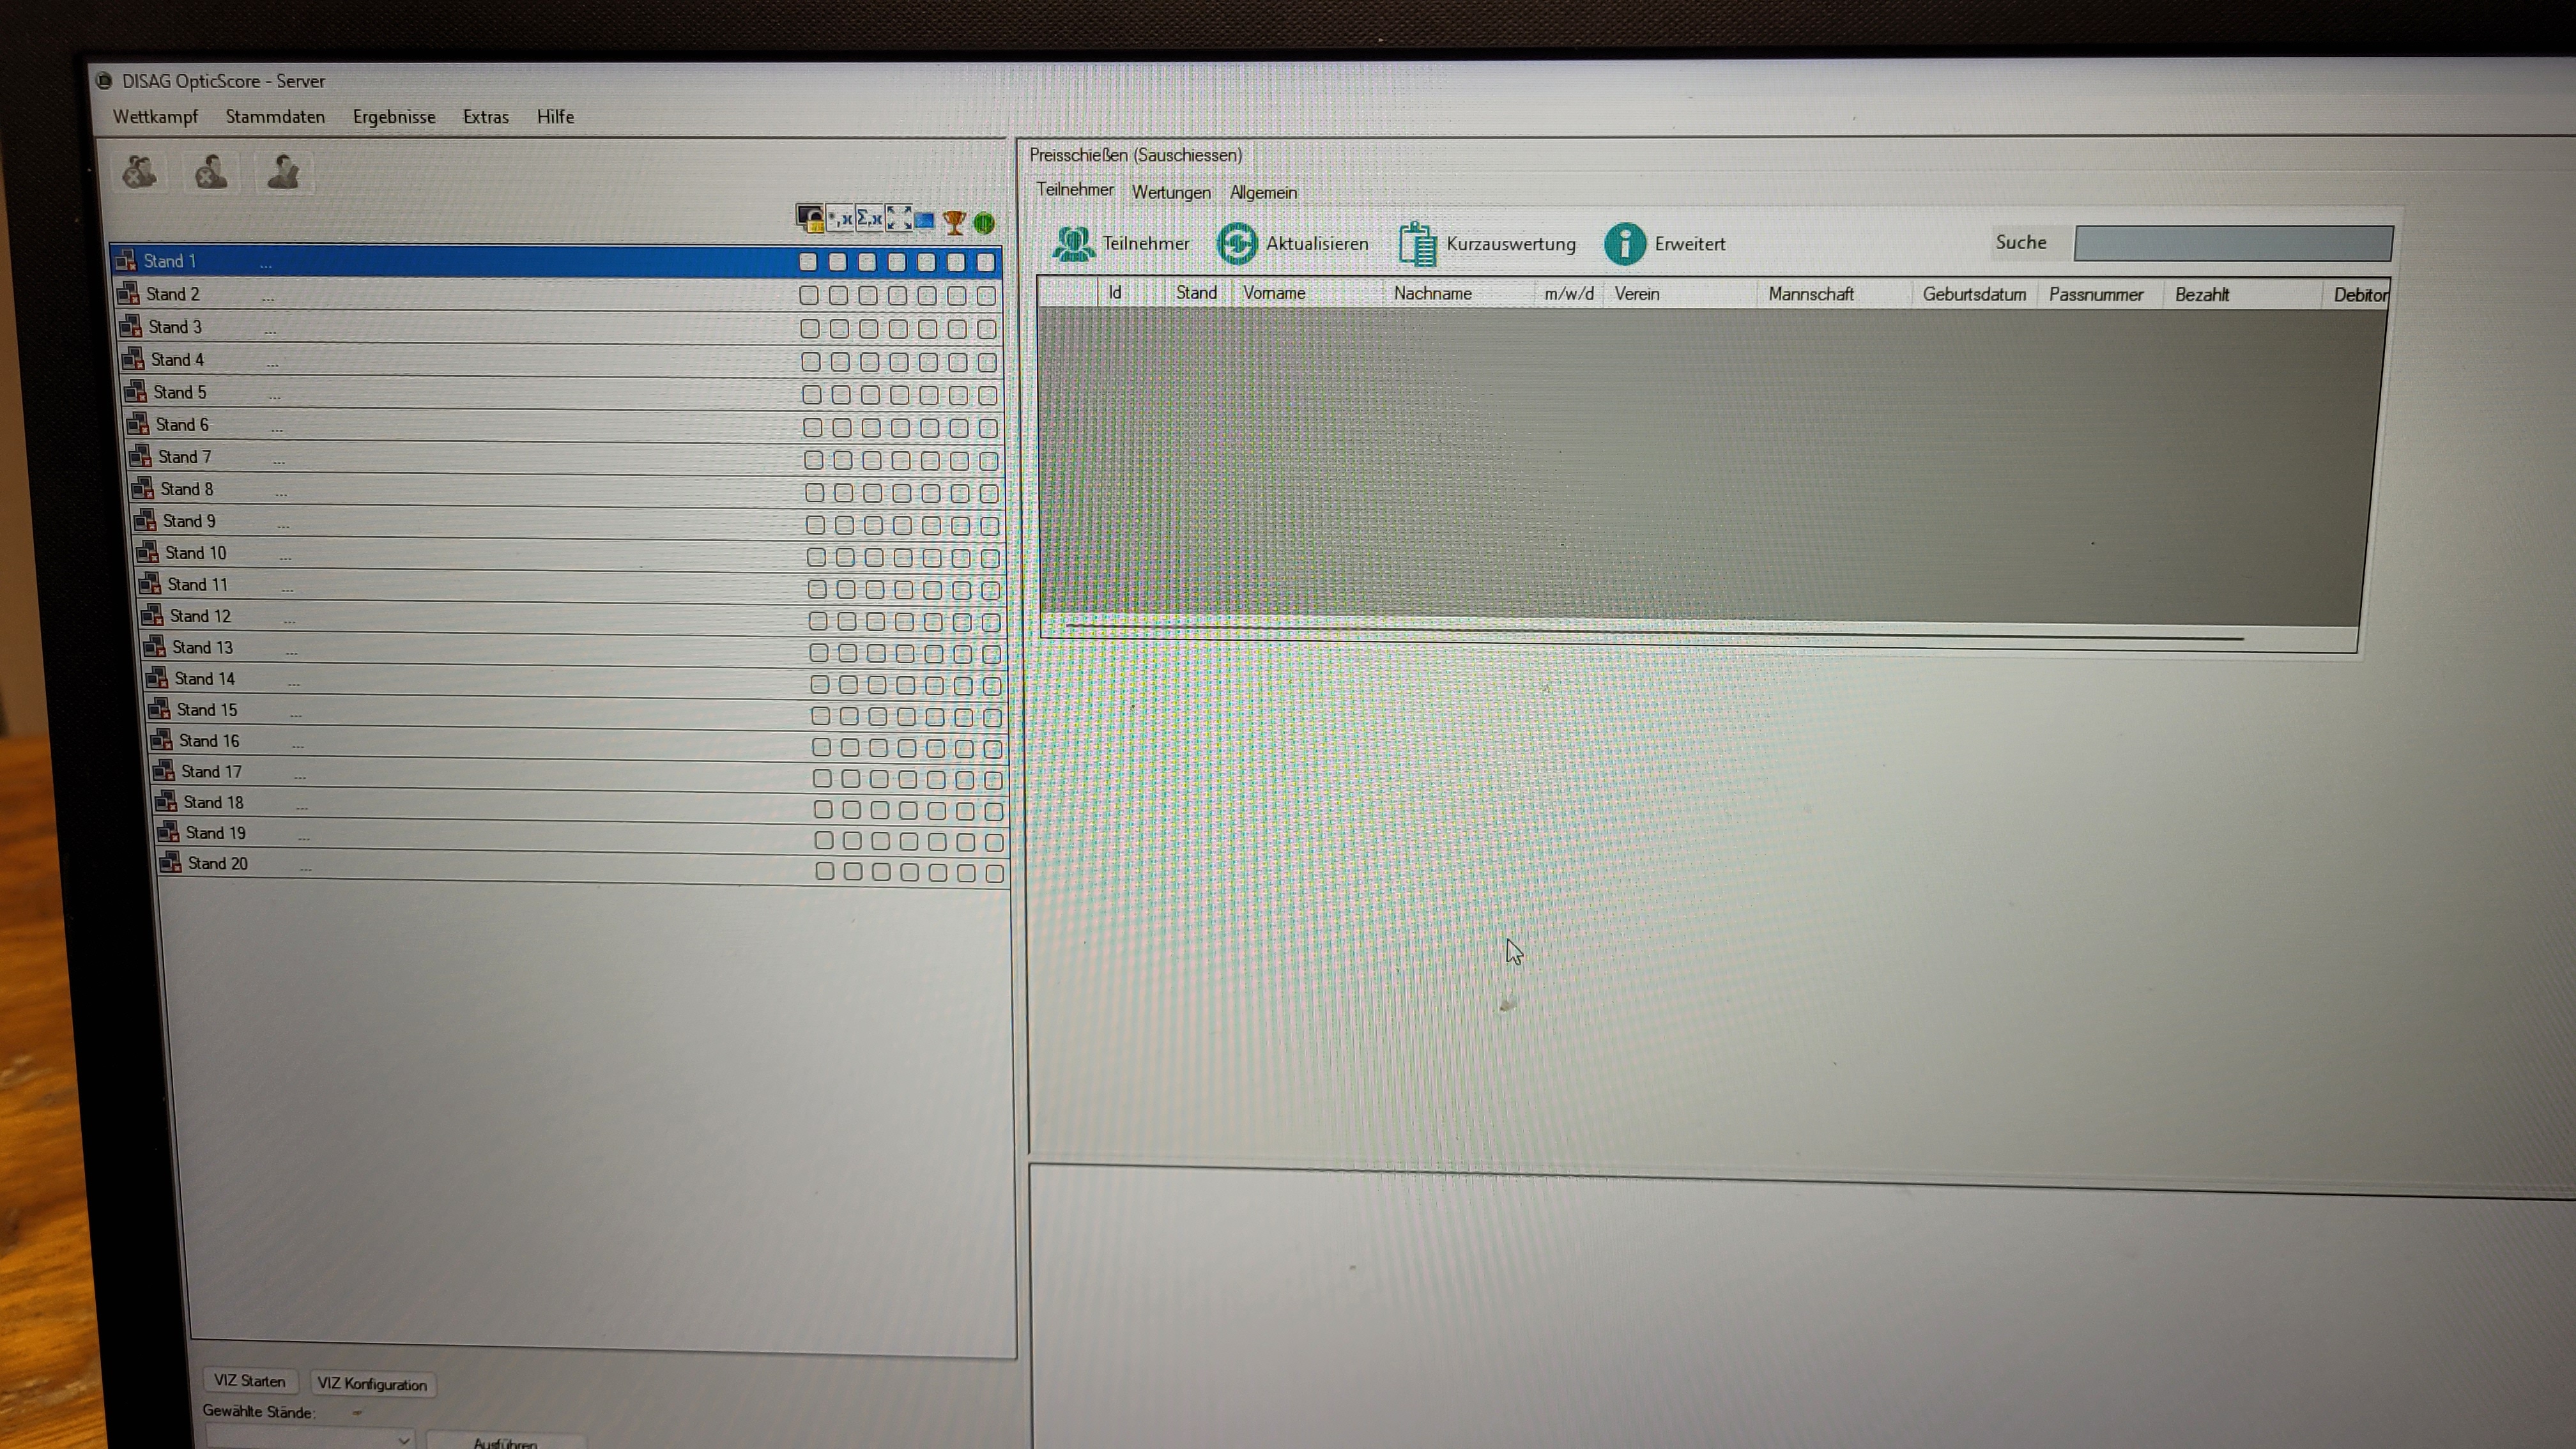Click the expand arrows fullscreen icon
Screen dimensions: 2576x1449
[898, 219]
